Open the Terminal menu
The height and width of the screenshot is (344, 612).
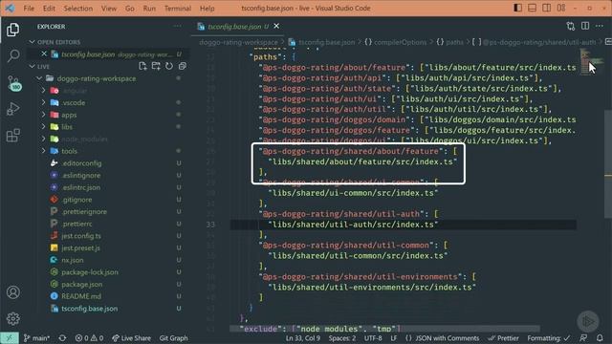[x=178, y=9]
